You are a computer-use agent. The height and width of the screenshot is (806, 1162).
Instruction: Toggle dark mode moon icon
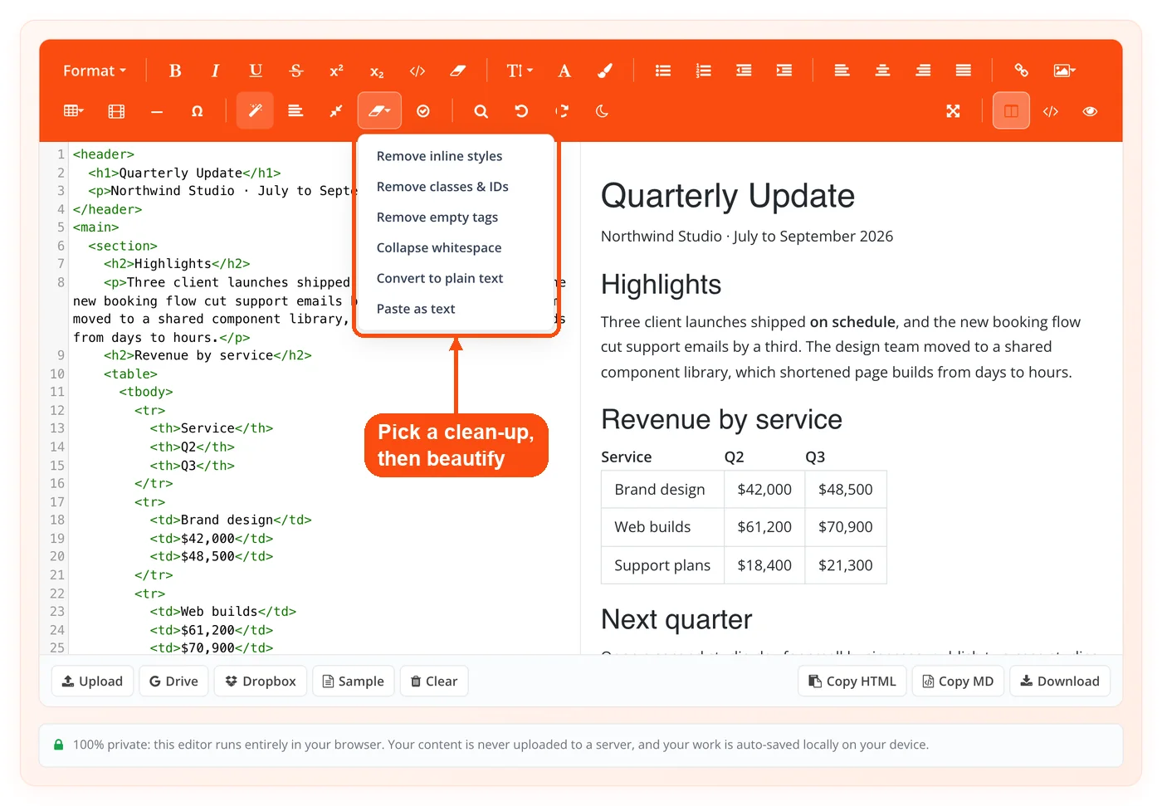tap(602, 111)
